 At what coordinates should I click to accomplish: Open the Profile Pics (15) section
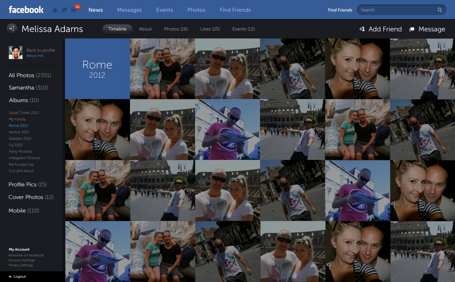(27, 184)
